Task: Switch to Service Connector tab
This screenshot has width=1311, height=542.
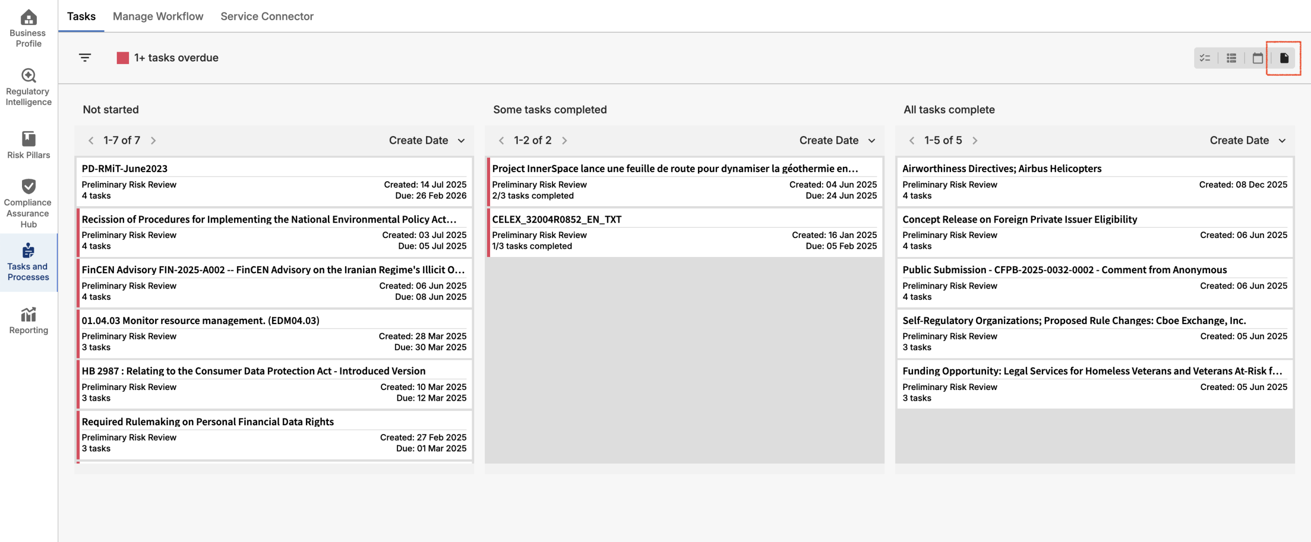Action: tap(267, 16)
